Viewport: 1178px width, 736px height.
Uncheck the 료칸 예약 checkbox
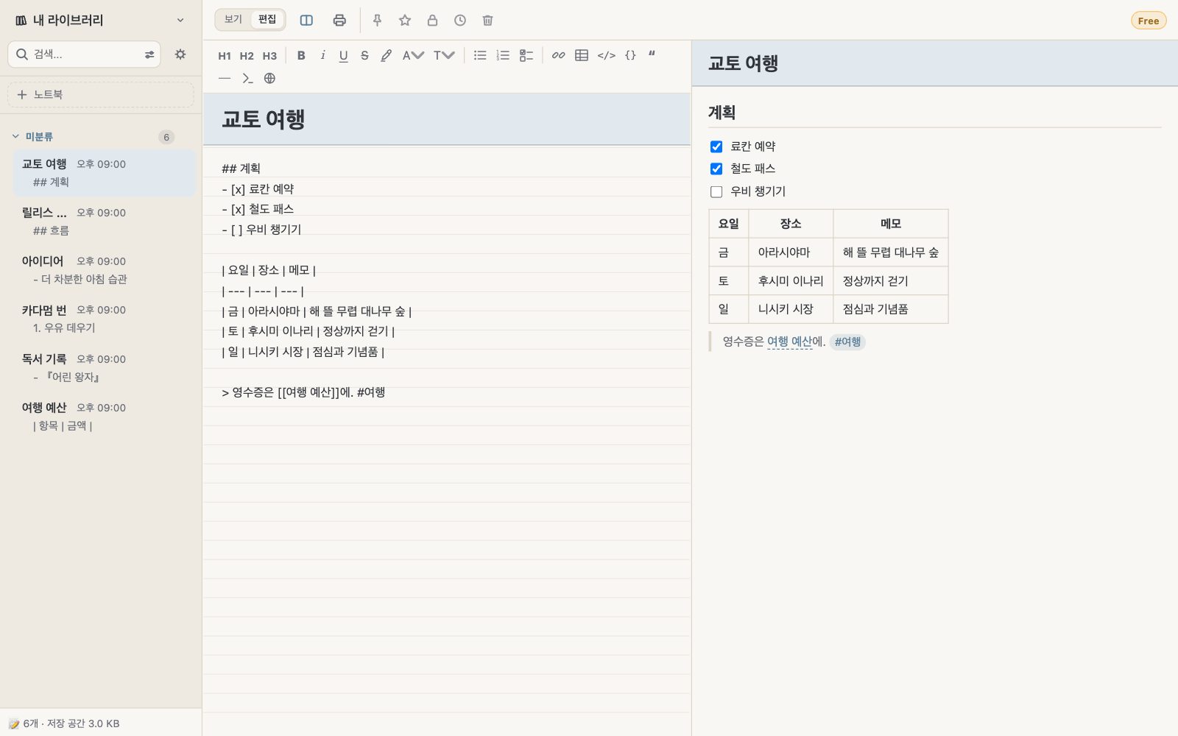click(716, 146)
